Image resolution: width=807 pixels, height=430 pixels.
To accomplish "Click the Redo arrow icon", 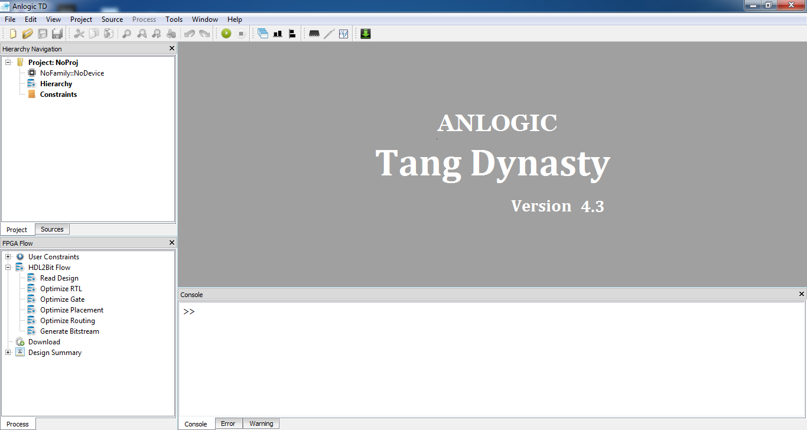I will click(x=204, y=34).
